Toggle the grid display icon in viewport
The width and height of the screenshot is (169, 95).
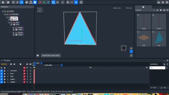(131, 55)
